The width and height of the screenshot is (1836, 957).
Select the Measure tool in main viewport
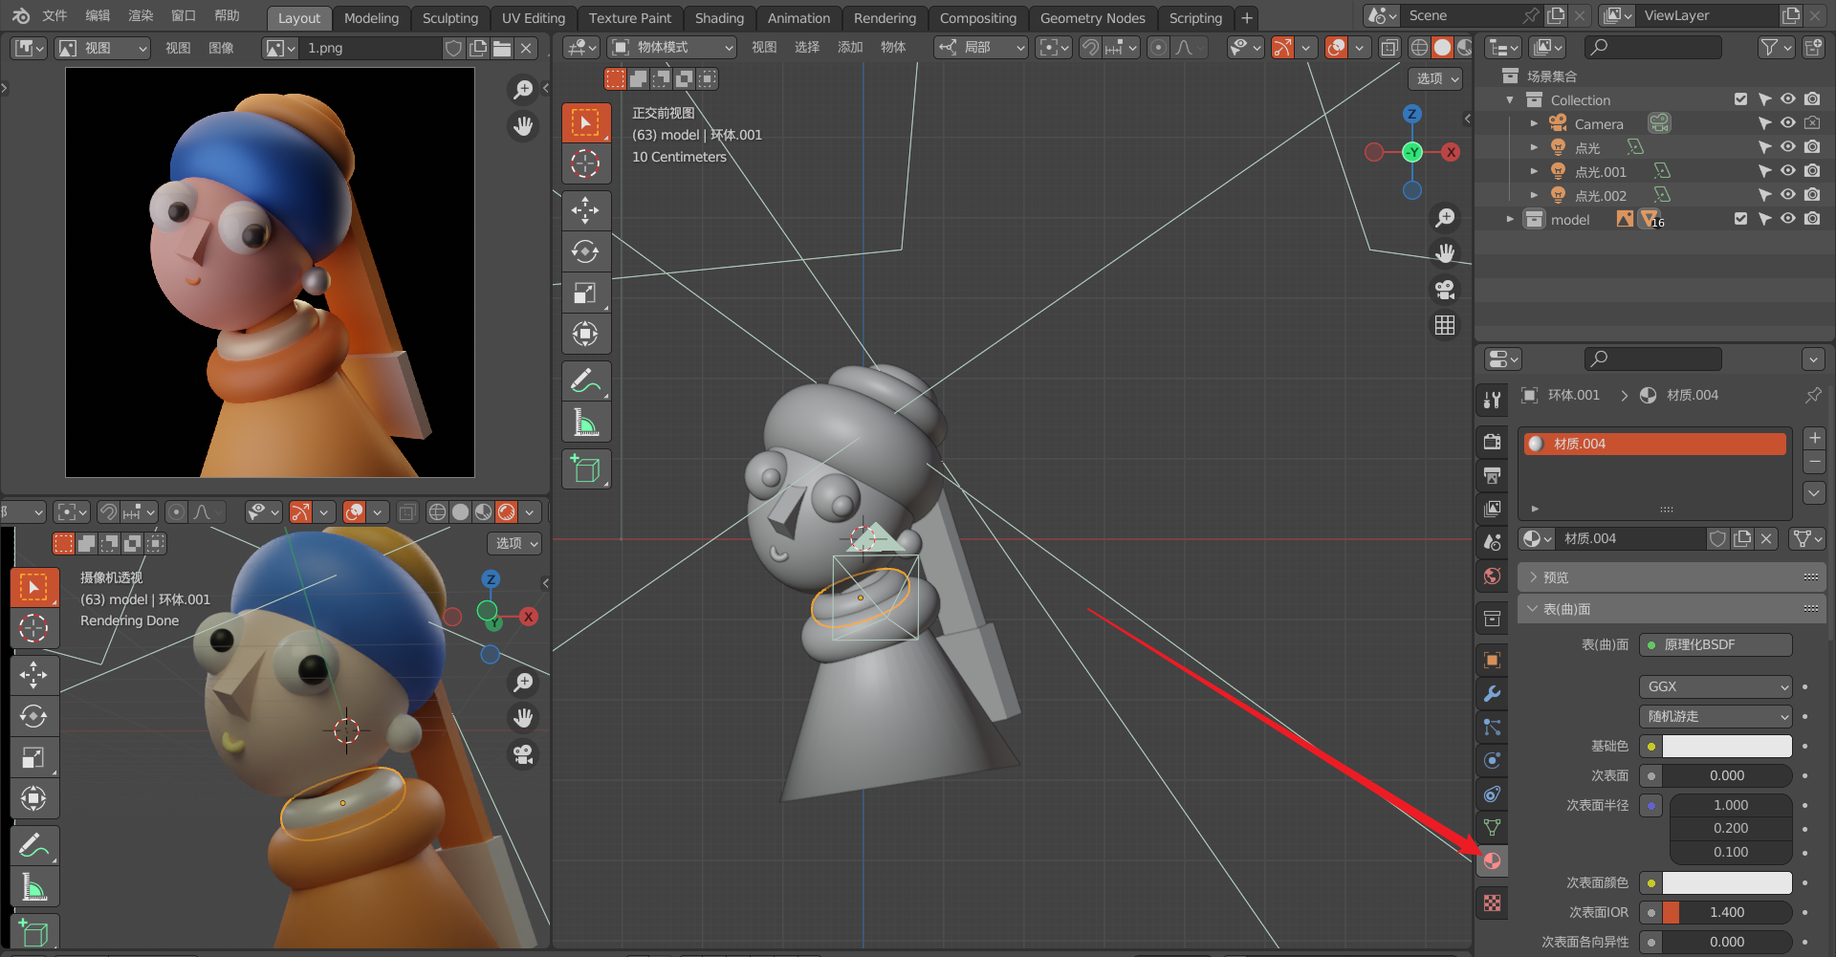(x=585, y=422)
